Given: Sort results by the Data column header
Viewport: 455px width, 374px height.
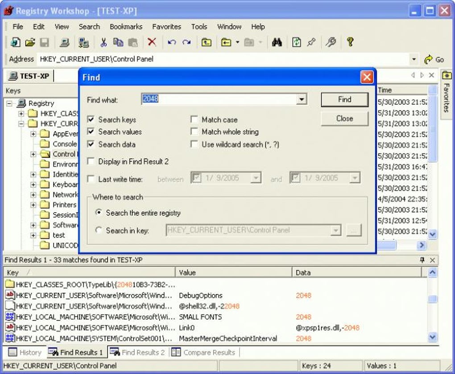Looking at the screenshot, I should pyautogui.click(x=356, y=272).
